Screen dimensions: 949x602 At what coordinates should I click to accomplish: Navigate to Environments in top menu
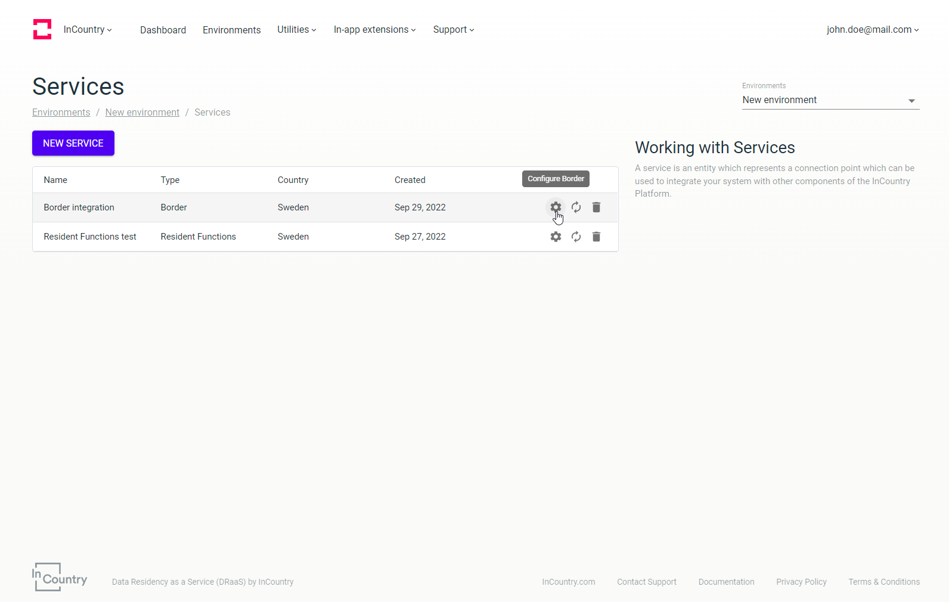[x=232, y=30]
